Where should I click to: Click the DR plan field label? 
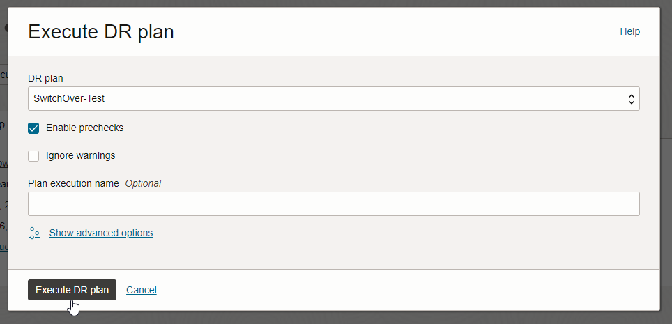45,78
